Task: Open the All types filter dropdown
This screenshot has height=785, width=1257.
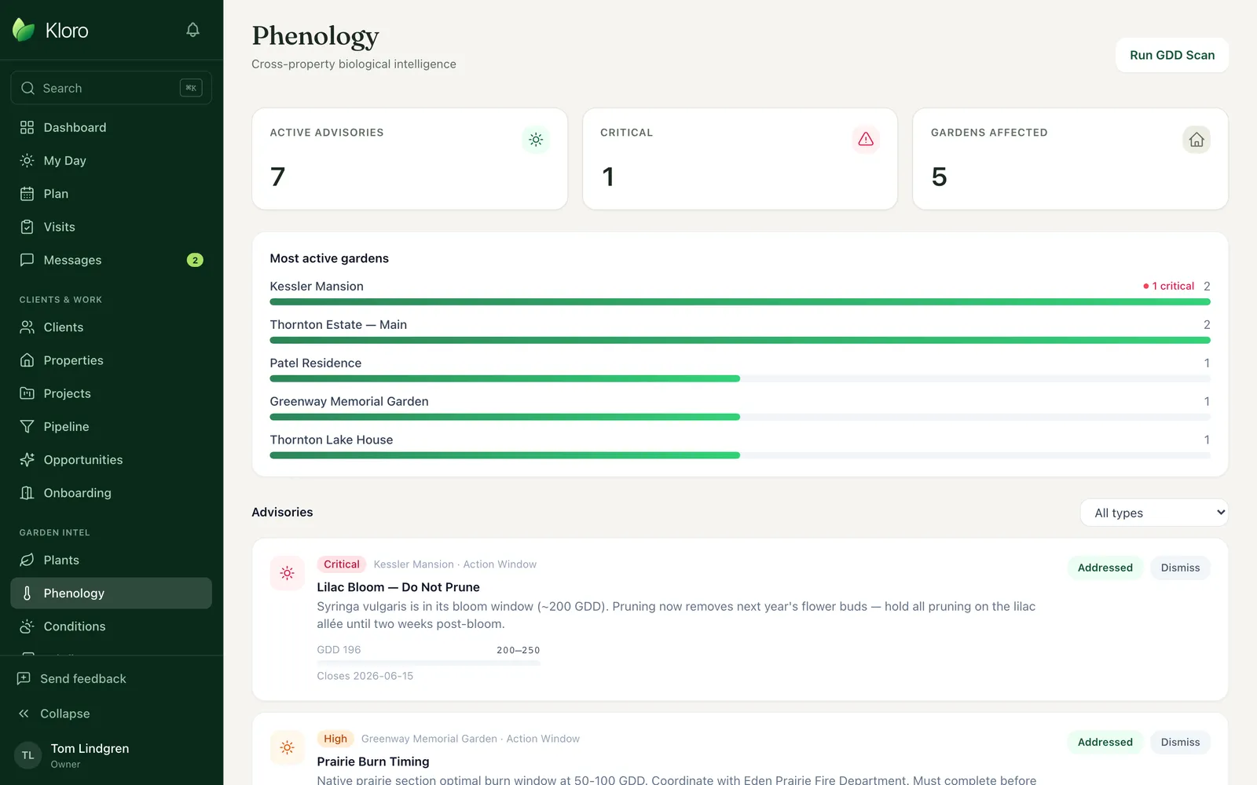Action: 1154,513
